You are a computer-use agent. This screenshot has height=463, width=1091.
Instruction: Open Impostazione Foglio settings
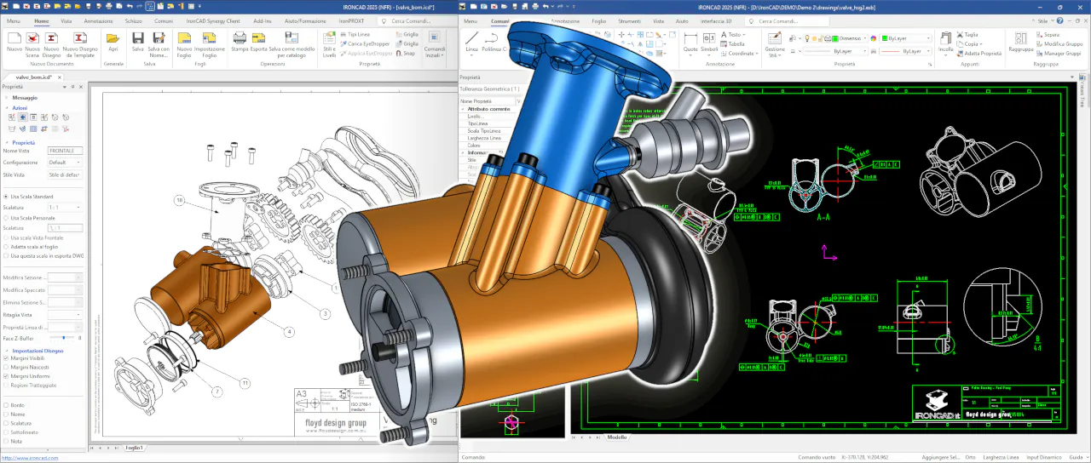click(209, 38)
